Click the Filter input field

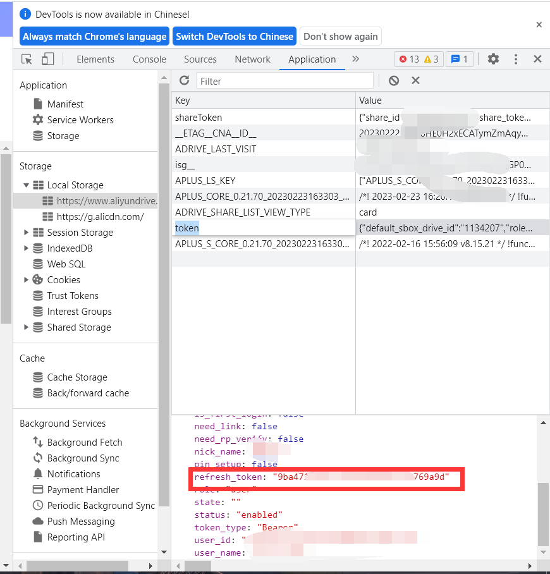coord(285,81)
